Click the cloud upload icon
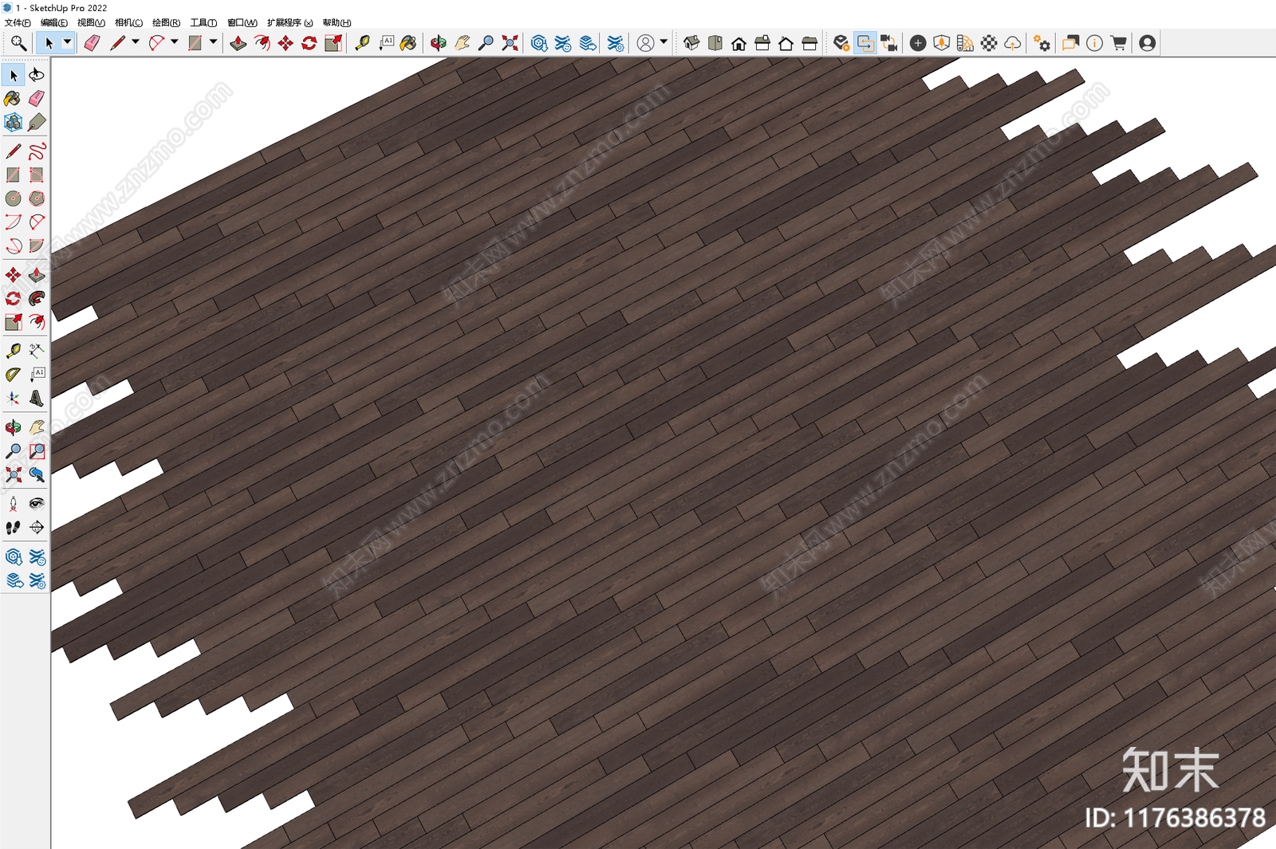Image resolution: width=1276 pixels, height=849 pixels. point(1012,43)
